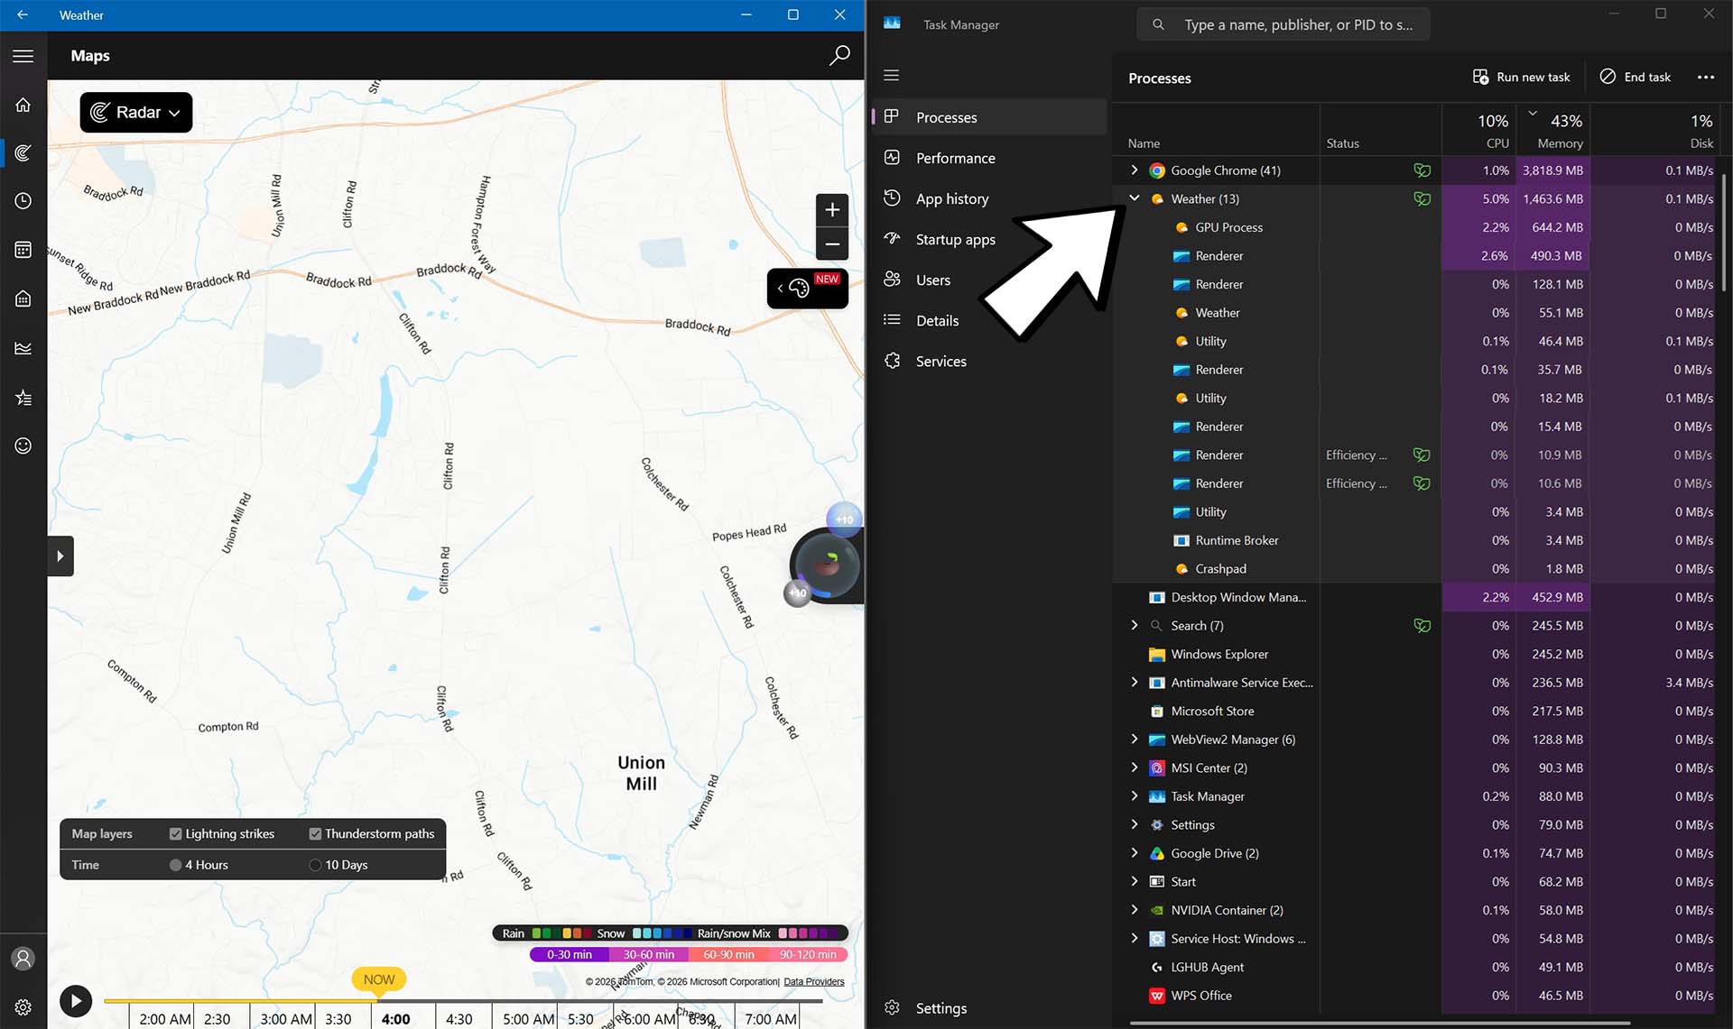The height and width of the screenshot is (1029, 1733).
Task: Play the radar timeline animation
Action: (76, 1000)
